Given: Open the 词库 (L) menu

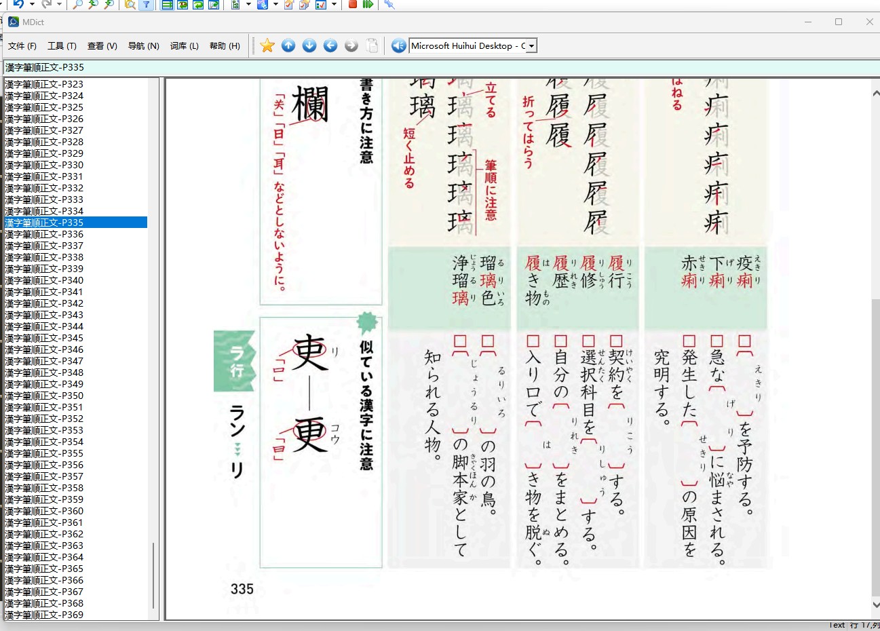Looking at the screenshot, I should coord(185,46).
